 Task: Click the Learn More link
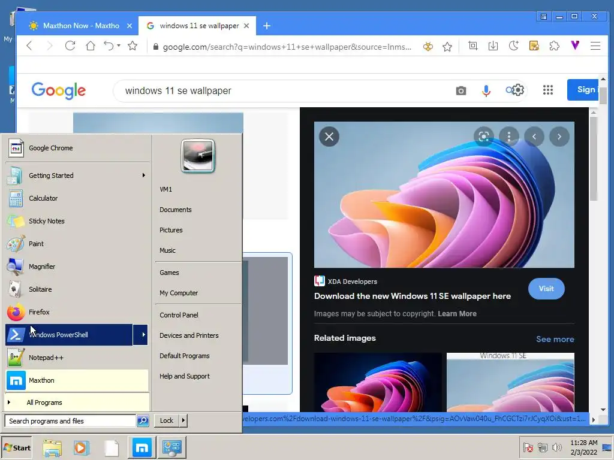point(457,314)
